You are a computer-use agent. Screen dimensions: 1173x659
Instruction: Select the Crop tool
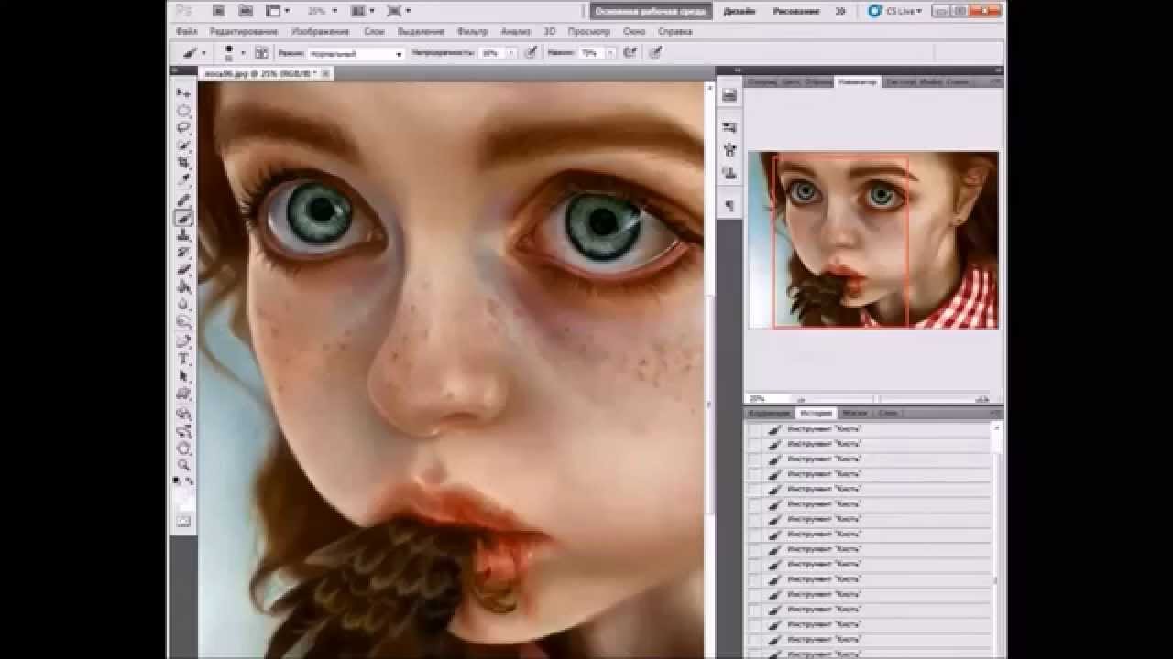[x=183, y=163]
